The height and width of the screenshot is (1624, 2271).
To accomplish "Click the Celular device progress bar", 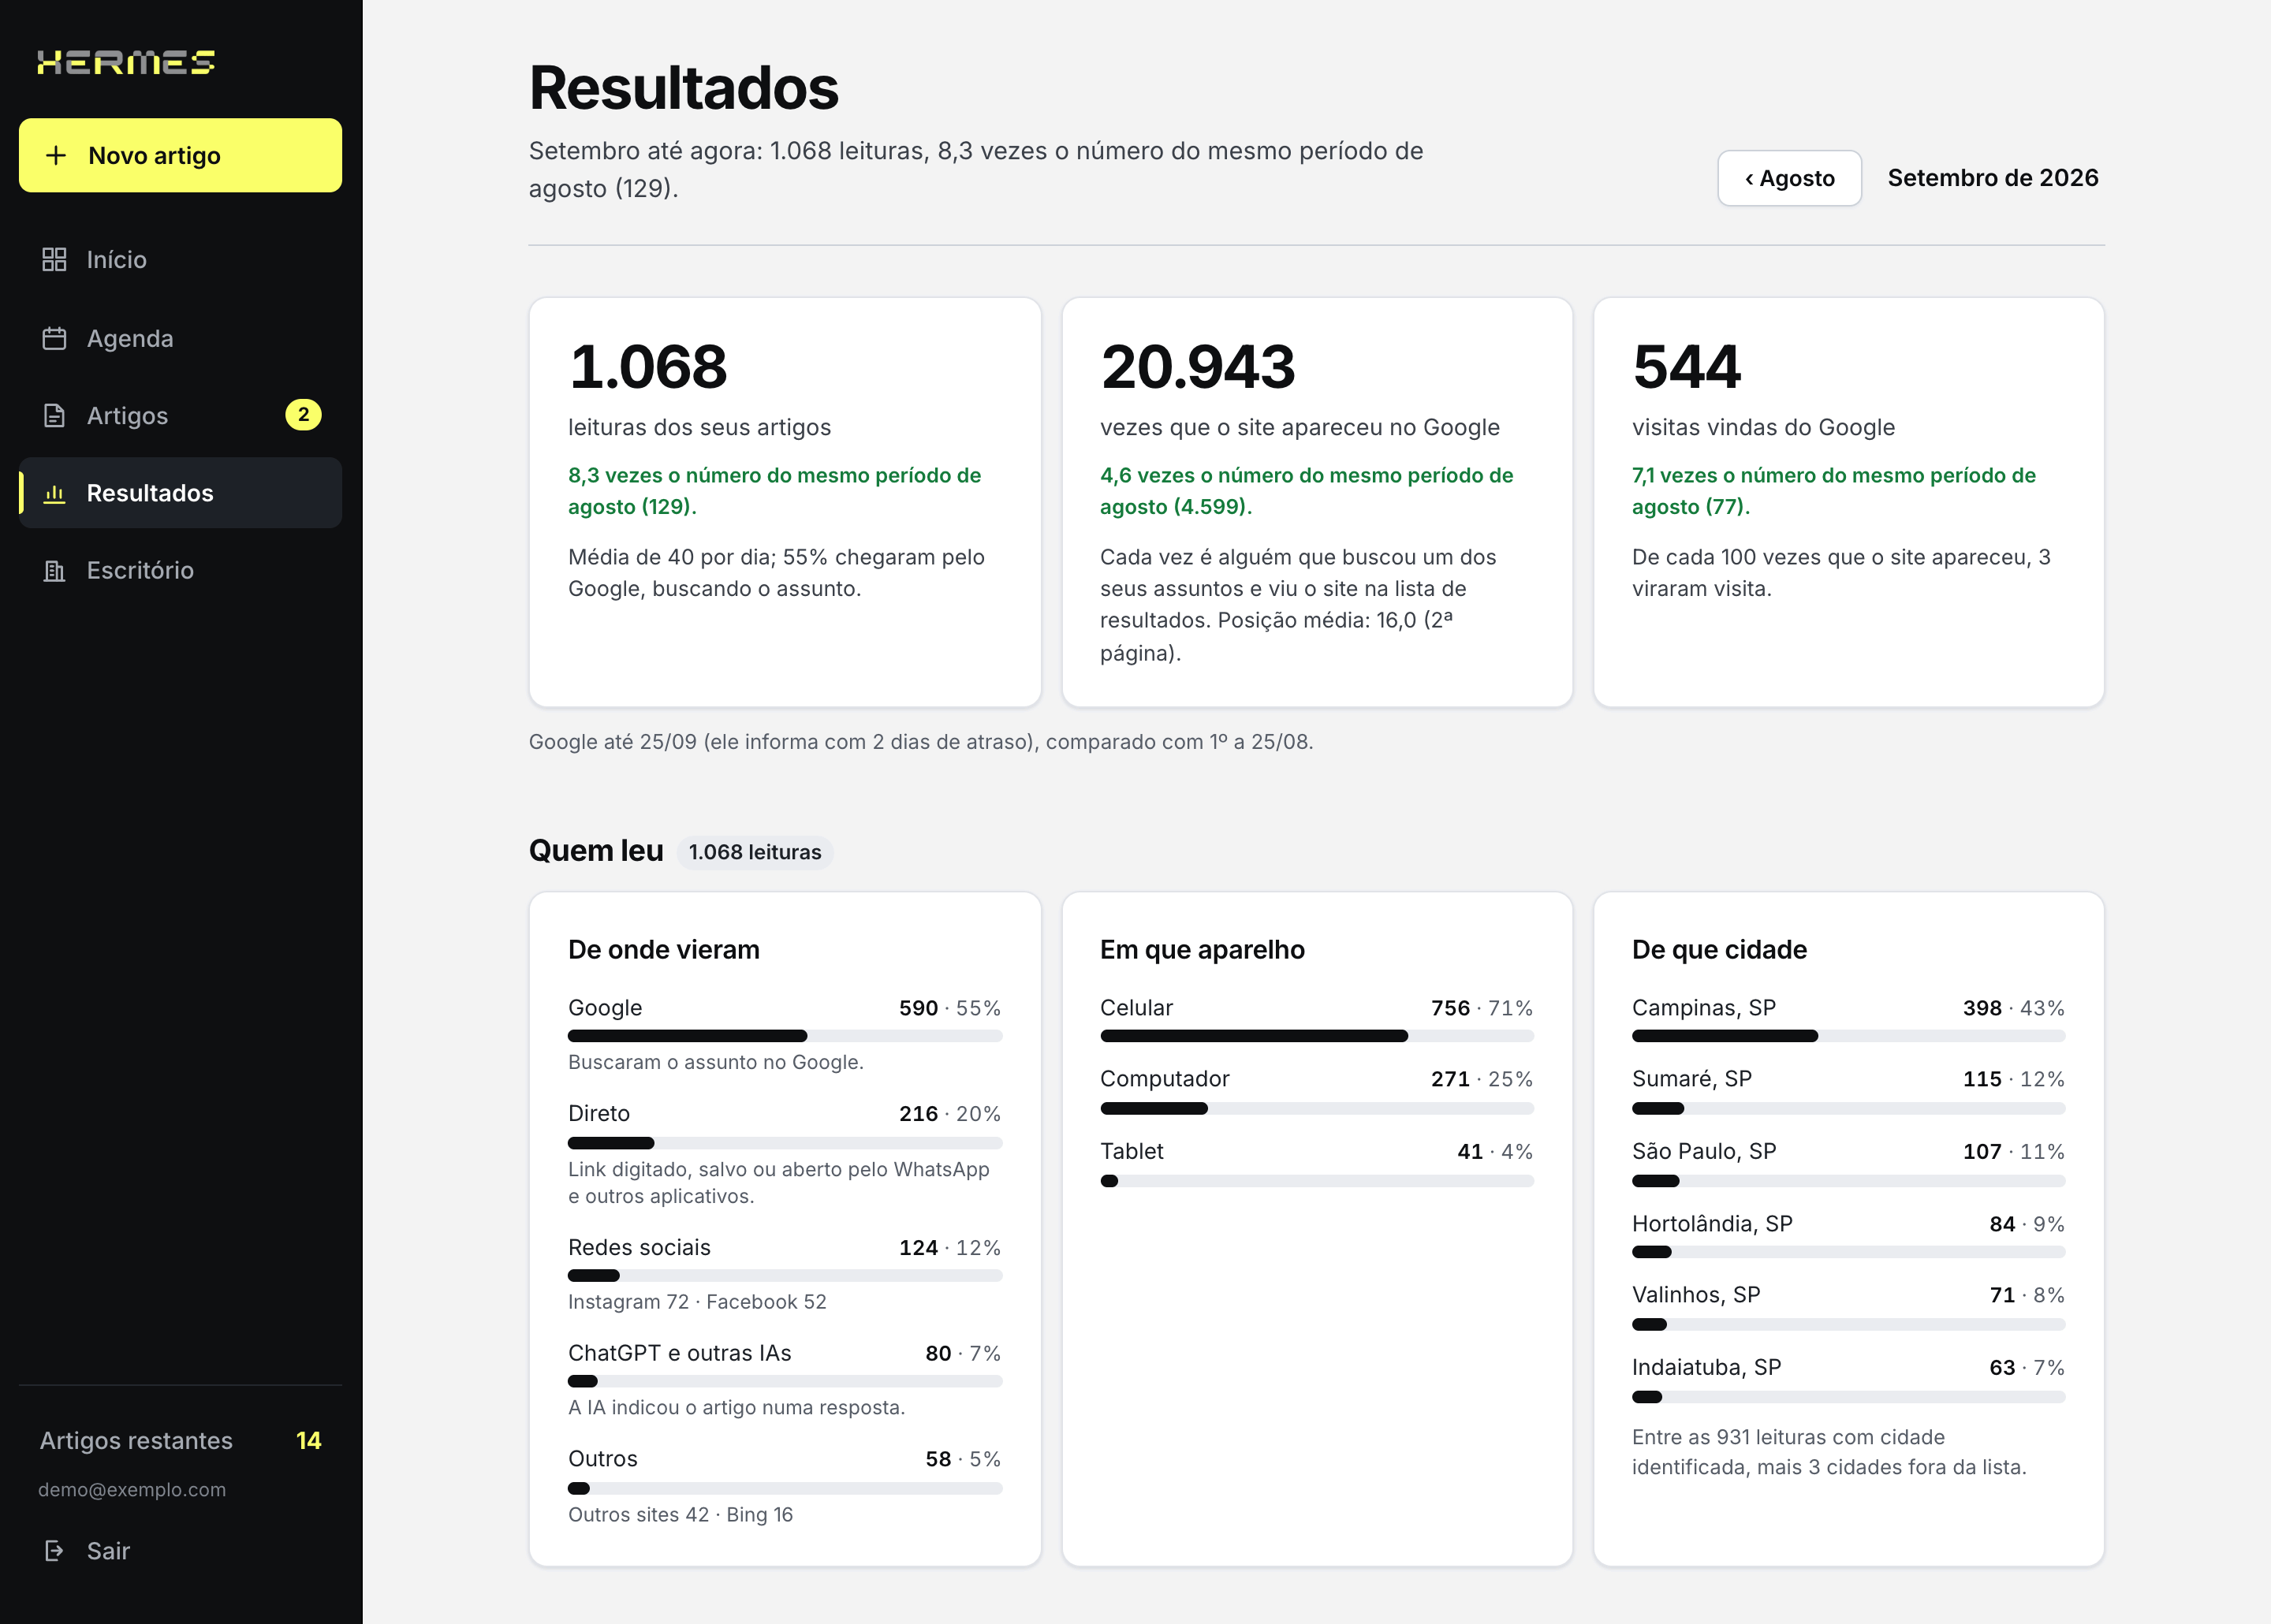I will [x=1316, y=1036].
